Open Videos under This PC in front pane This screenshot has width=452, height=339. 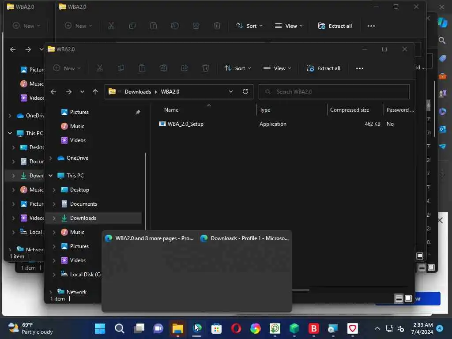coord(78,260)
